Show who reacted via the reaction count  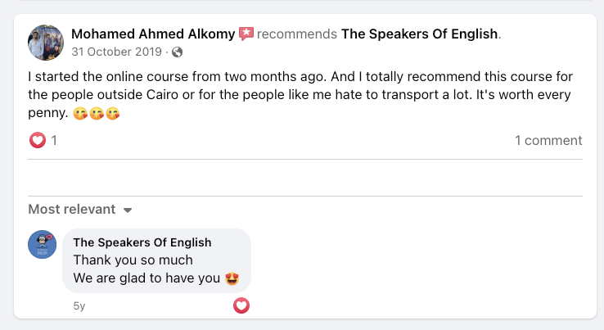(54, 140)
